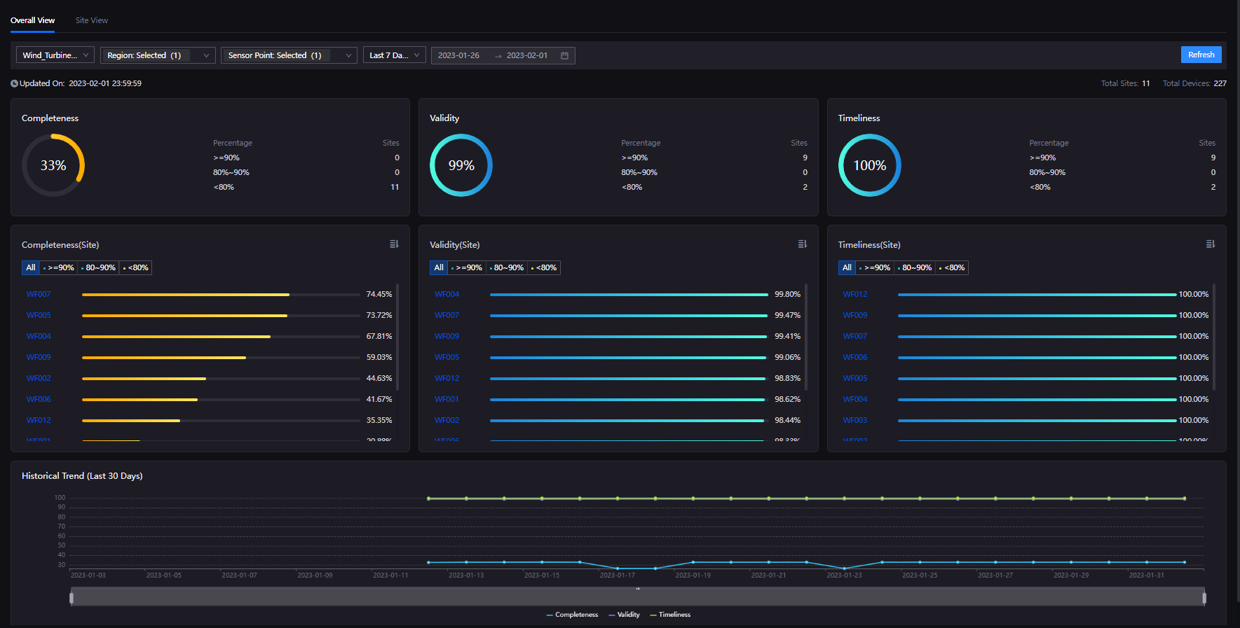Viewport: 1240px width, 628px height.
Task: Select the >=90% filter under Completeness(Site)
Action: click(59, 267)
